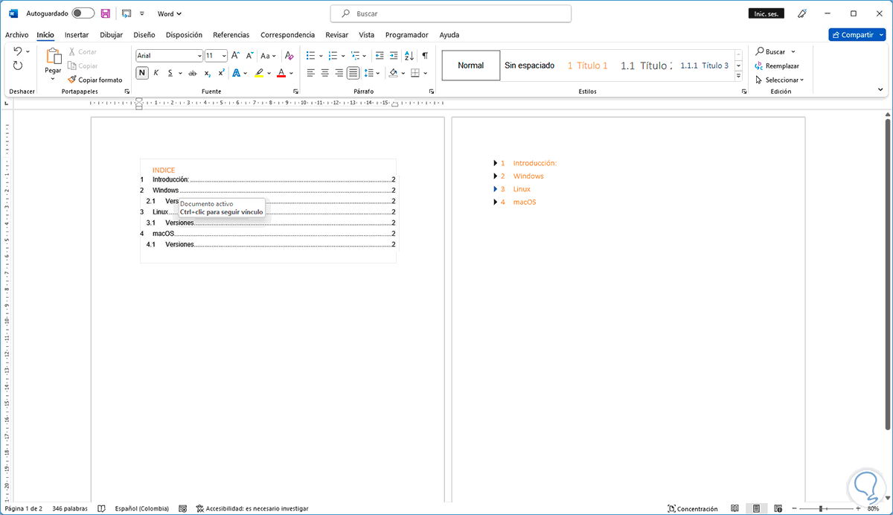Collapse the Windows heading triangle
Viewport: 893px width, 515px height.
pos(496,176)
